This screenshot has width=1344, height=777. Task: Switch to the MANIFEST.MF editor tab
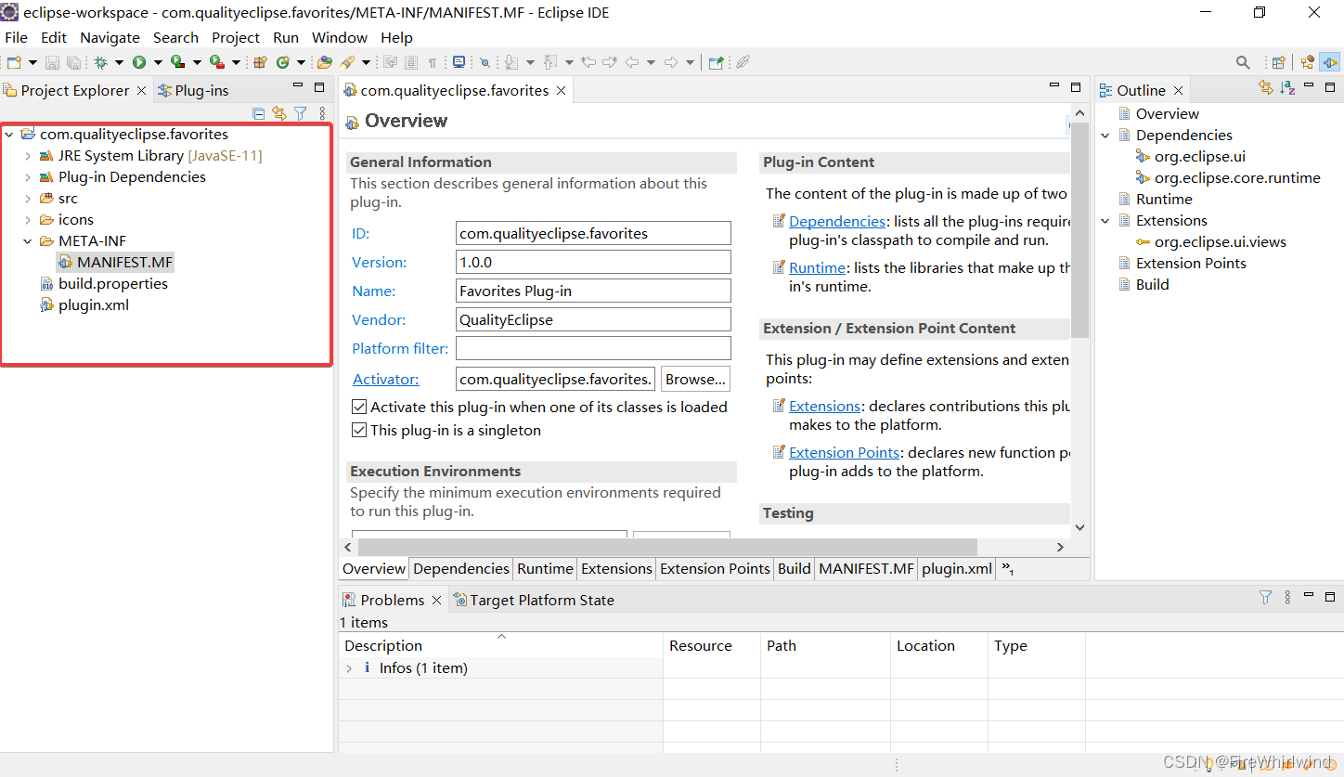coord(867,568)
